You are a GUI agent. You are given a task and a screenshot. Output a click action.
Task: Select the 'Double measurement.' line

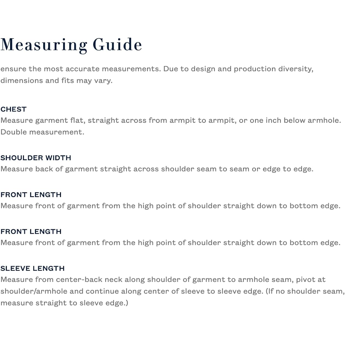(42, 132)
